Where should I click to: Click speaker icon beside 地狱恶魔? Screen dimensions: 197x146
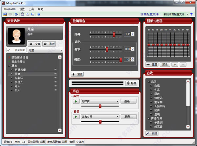tap(55, 69)
